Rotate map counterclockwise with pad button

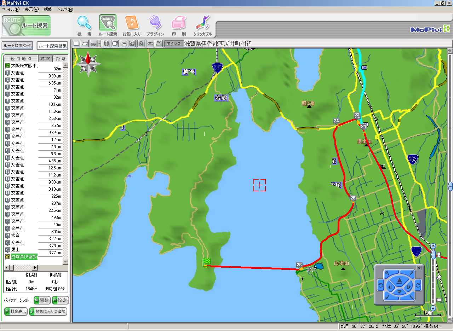tap(381, 285)
